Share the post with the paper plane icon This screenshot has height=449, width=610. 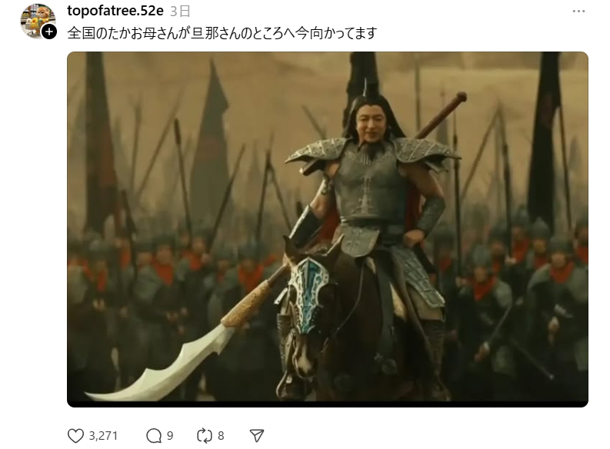pos(257,436)
